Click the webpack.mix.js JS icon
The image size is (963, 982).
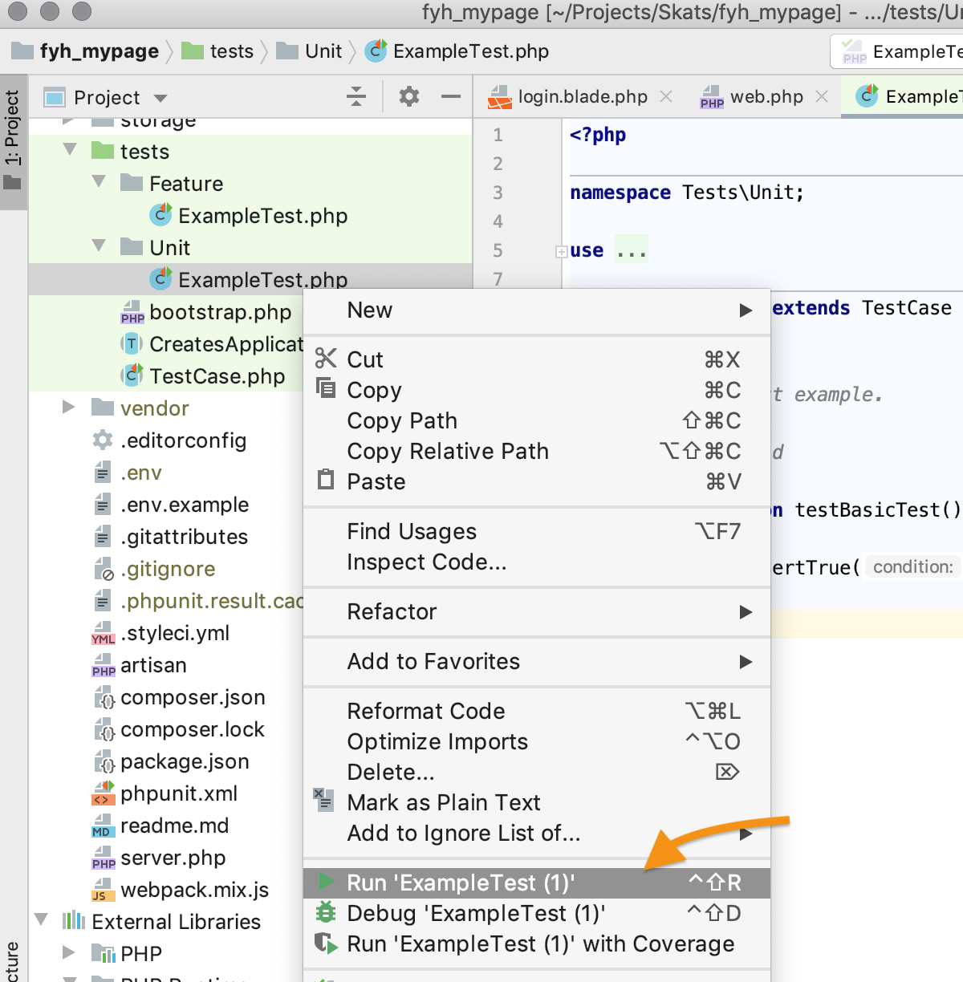tap(104, 891)
